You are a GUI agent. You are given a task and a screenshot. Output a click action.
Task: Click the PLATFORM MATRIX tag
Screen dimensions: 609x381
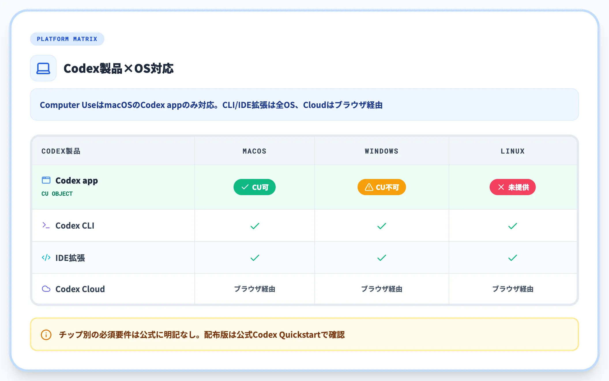click(67, 39)
